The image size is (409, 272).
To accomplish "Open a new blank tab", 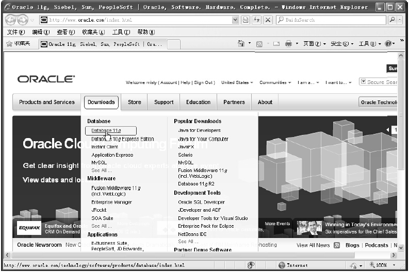I will pyautogui.click(x=173, y=44).
